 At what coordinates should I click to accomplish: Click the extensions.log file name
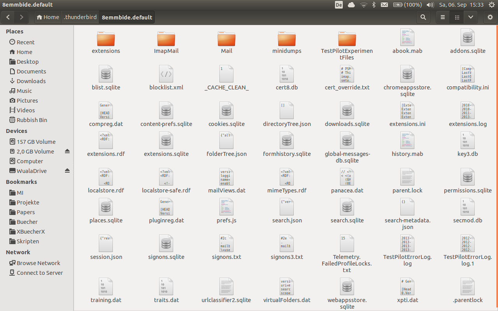point(468,124)
